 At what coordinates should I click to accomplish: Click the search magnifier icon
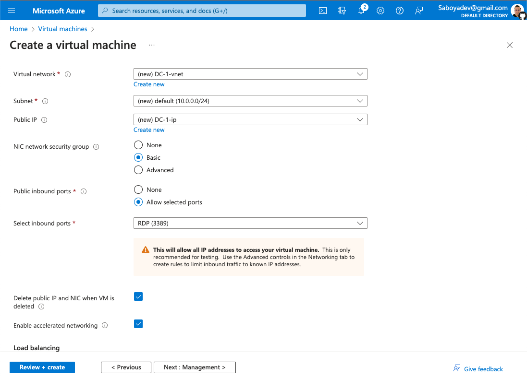point(105,11)
